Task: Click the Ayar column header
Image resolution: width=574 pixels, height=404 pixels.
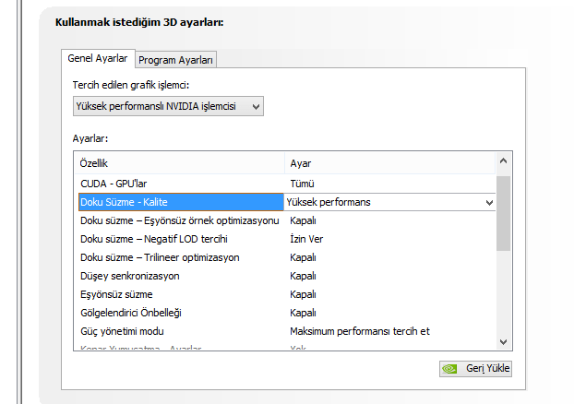Action: click(389, 163)
